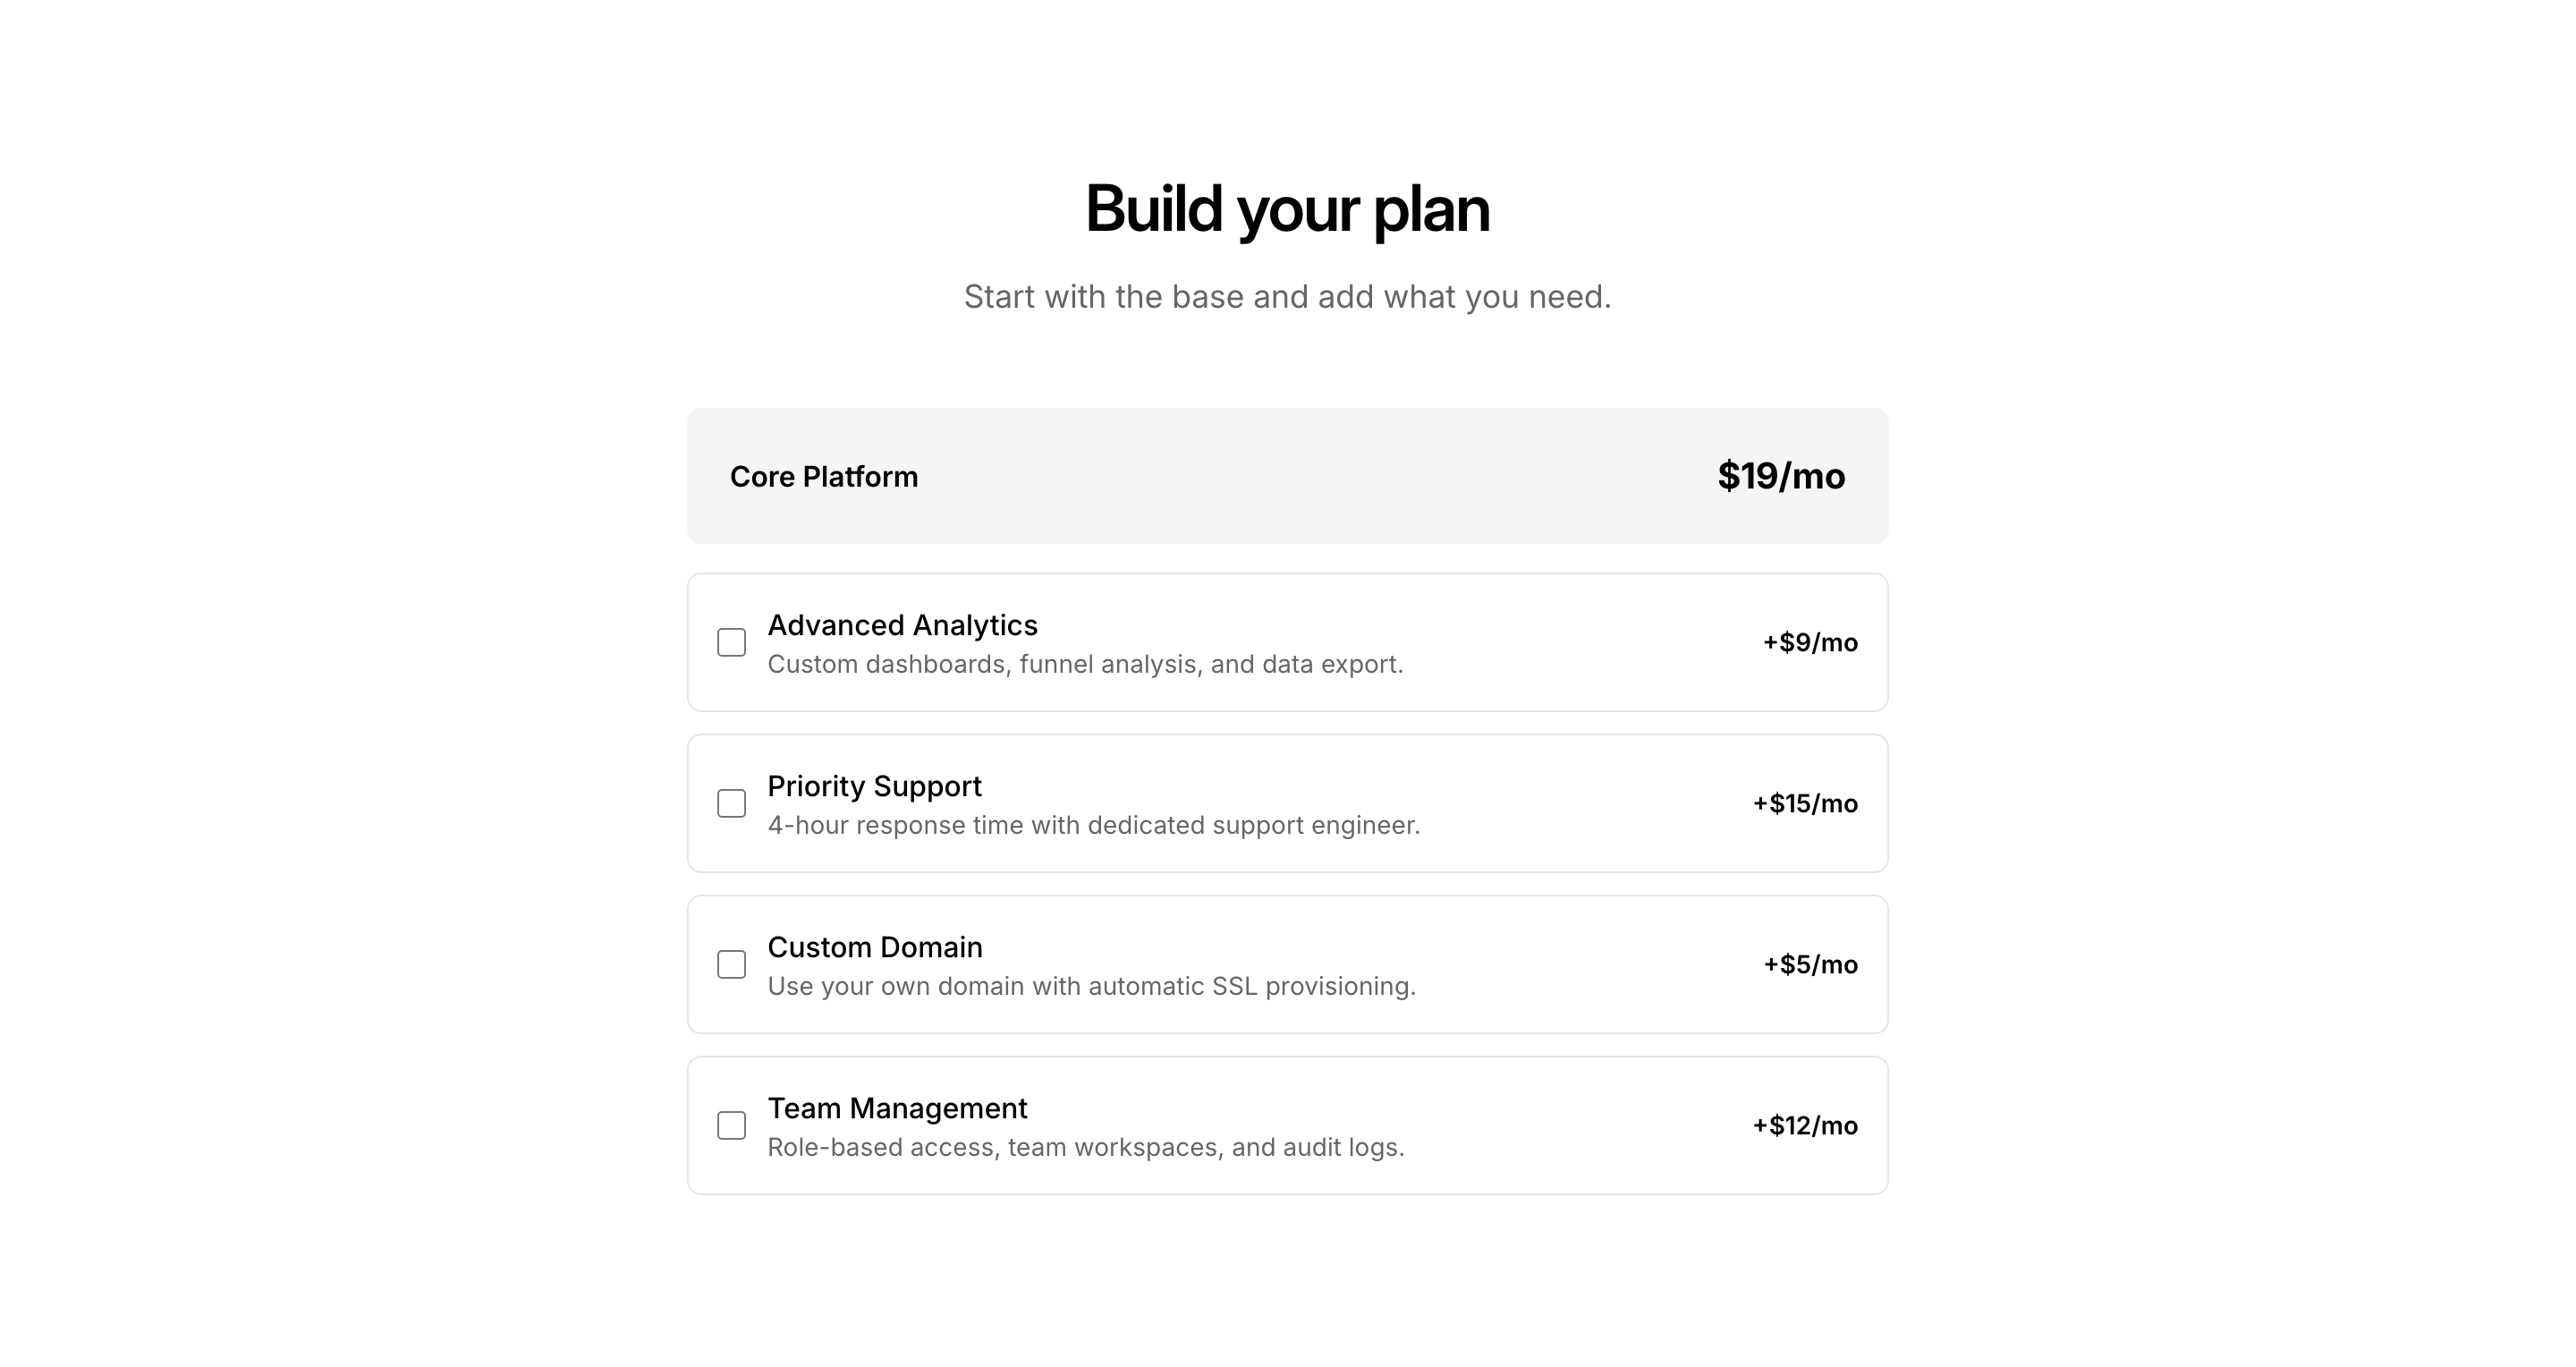
Task: Toggle the Team Management checkbox
Action: [x=731, y=1125]
